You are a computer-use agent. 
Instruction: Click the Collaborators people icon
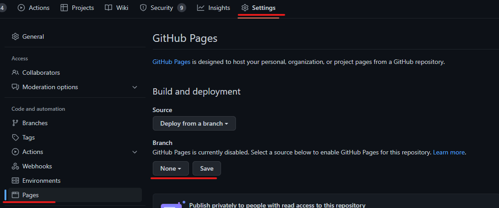15,72
